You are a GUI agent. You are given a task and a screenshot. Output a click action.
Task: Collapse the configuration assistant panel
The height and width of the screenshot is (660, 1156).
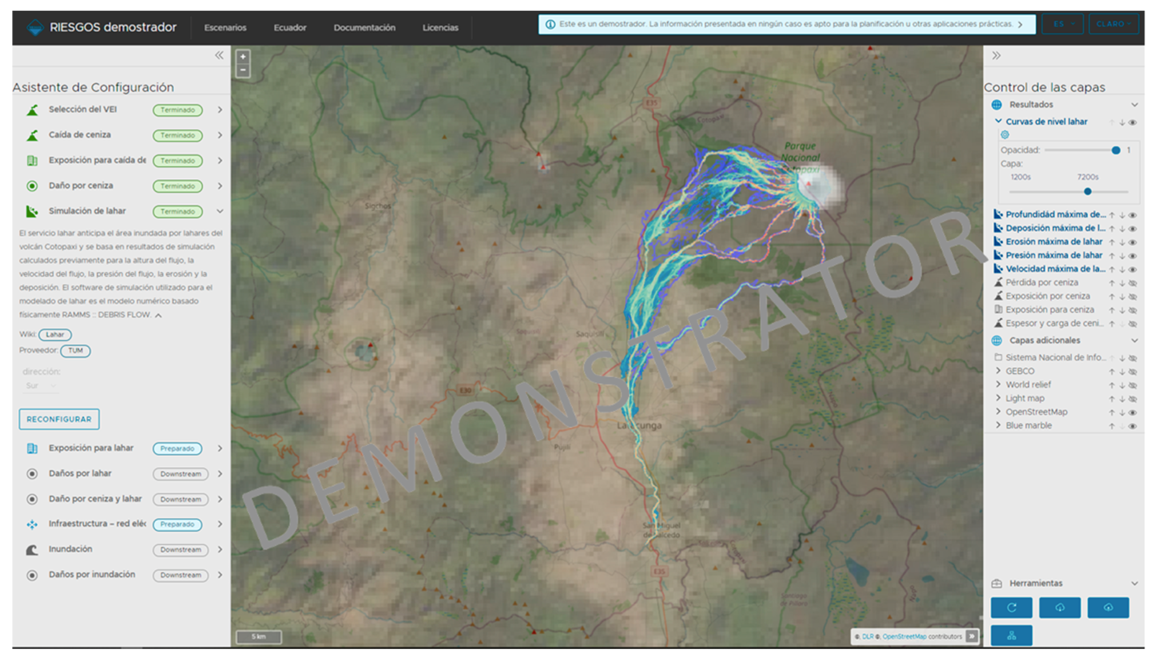pos(219,56)
